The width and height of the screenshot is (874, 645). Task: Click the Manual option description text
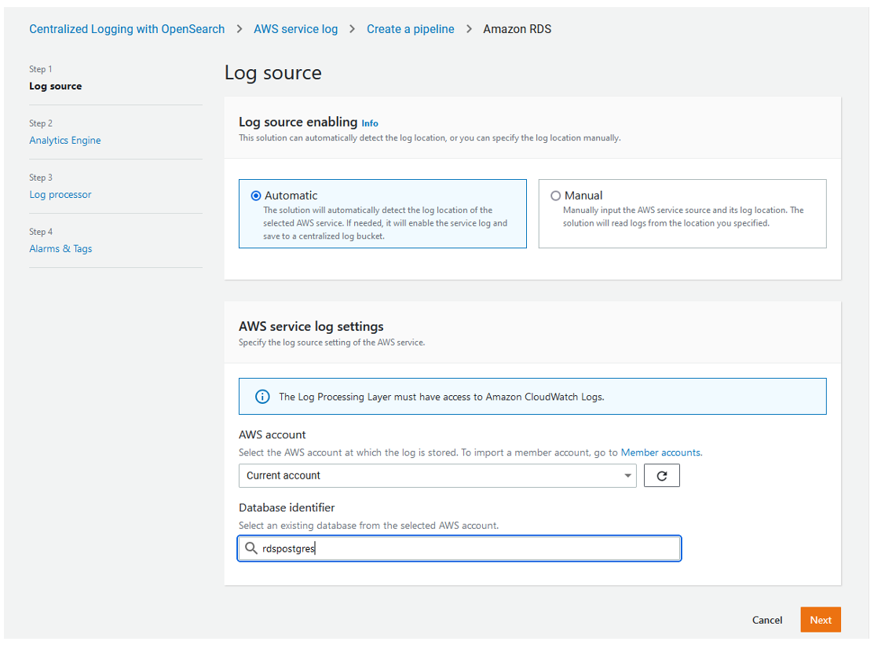pyautogui.click(x=683, y=216)
